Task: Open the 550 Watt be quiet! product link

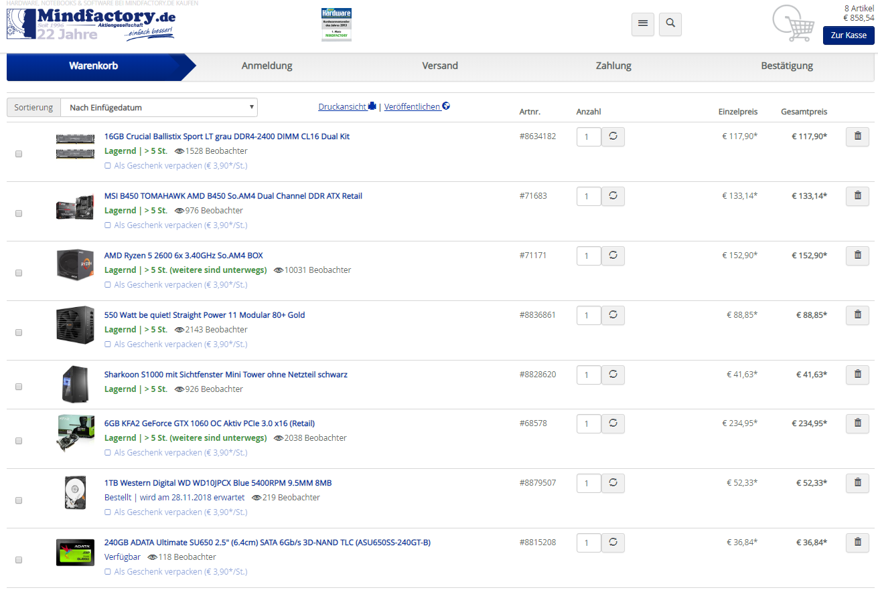Action: pos(204,315)
